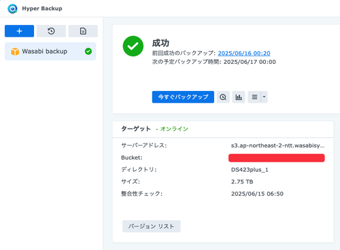Click green status check on Wasabi backup

(x=88, y=52)
